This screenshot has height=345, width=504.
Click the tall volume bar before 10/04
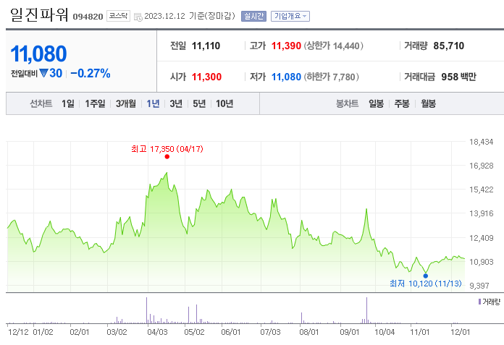[x=366, y=310]
